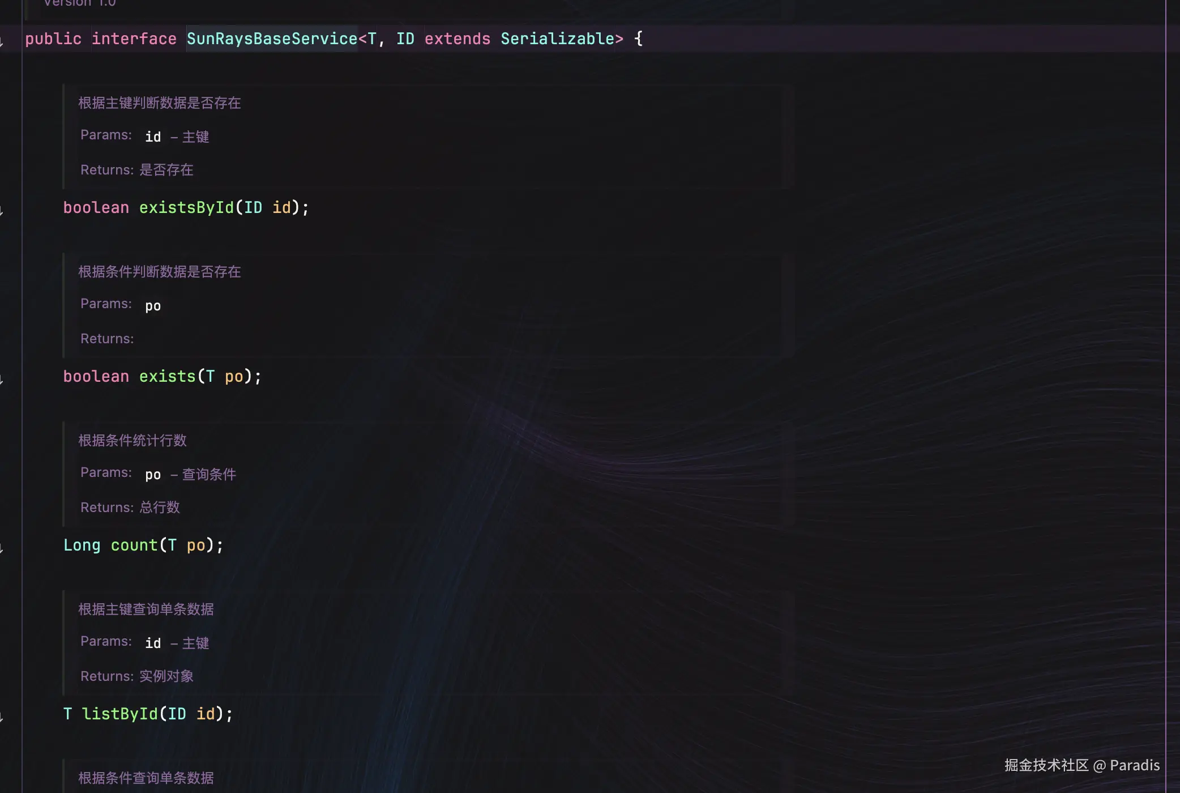The width and height of the screenshot is (1180, 793).
Task: Click rendered doc comment above count method
Action: tap(132, 441)
